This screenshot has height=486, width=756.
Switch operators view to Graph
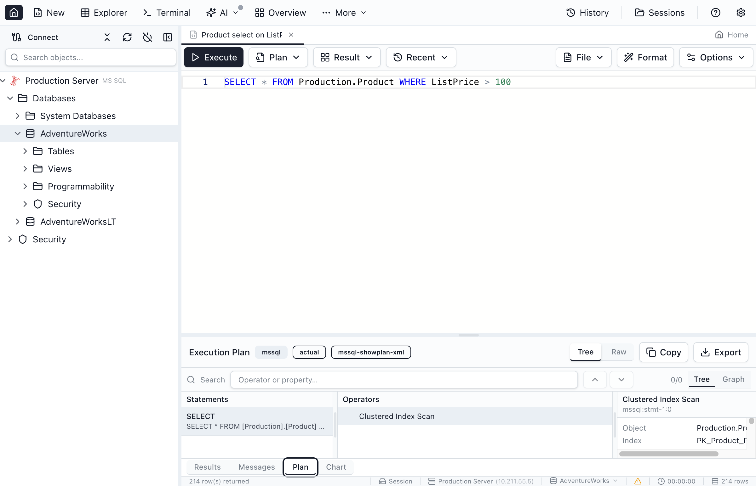pos(733,379)
